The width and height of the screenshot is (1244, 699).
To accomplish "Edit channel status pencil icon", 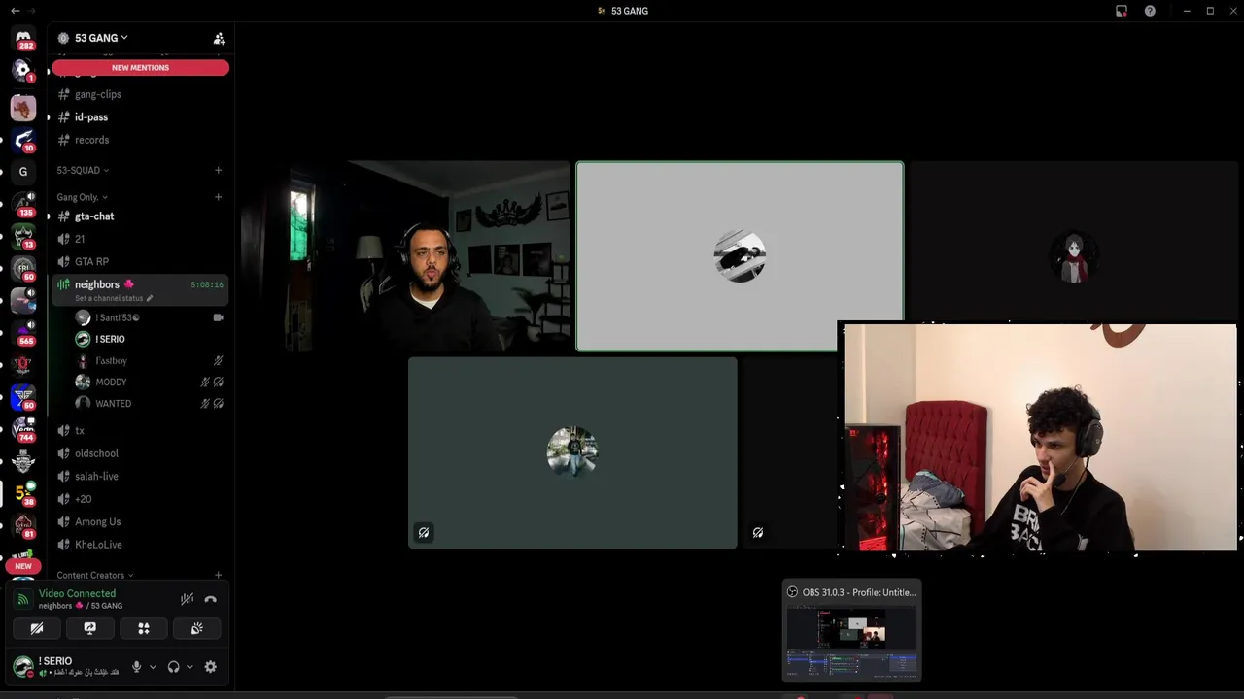I will [x=150, y=298].
